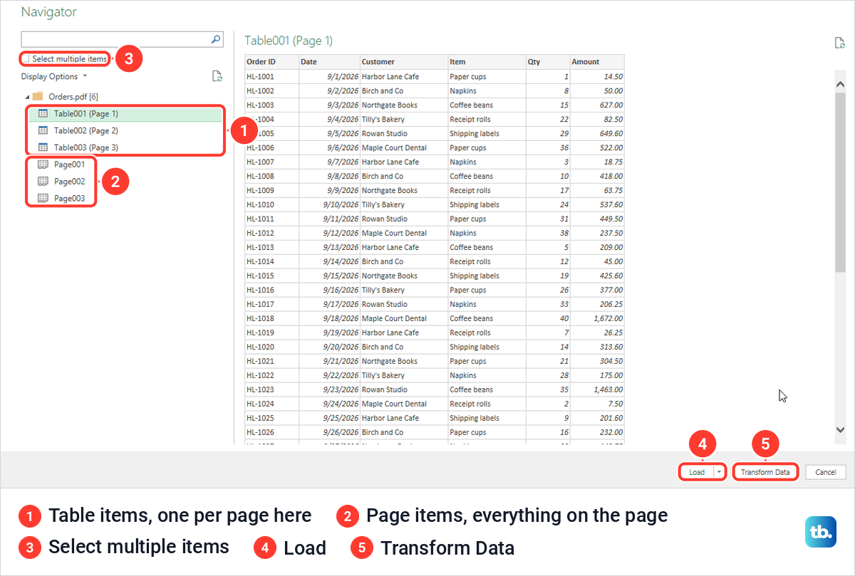Click the page icon for Page002

(x=43, y=182)
